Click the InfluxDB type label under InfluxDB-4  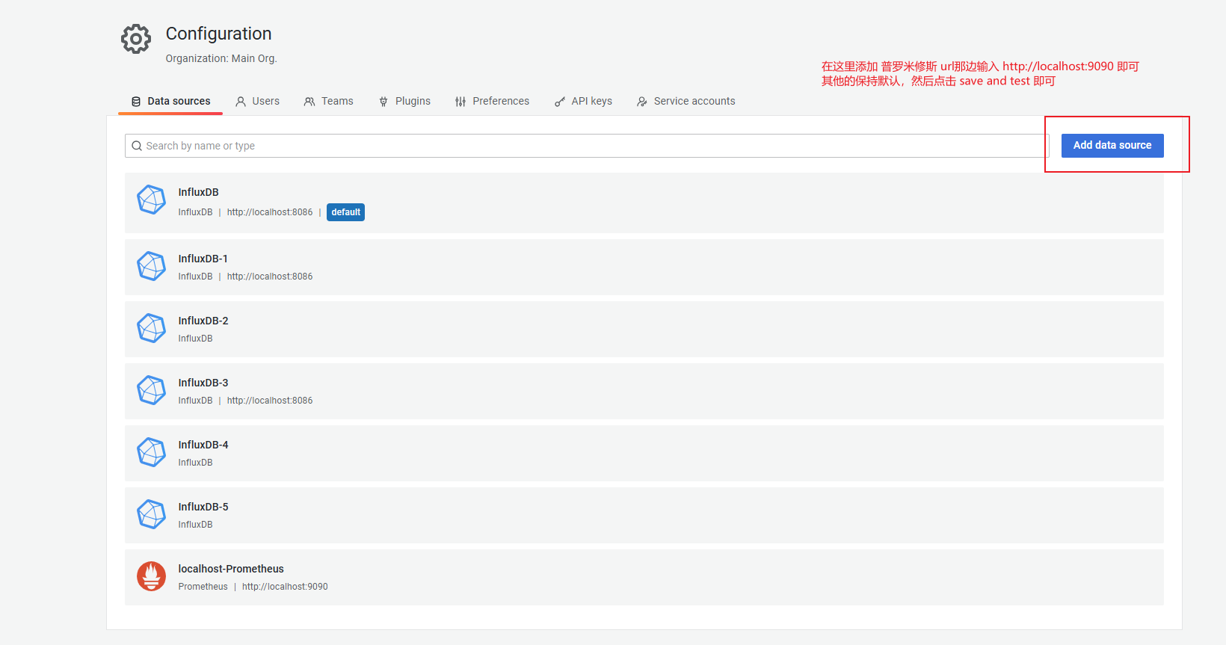tap(195, 463)
